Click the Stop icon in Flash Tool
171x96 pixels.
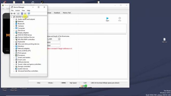pos(120,18)
